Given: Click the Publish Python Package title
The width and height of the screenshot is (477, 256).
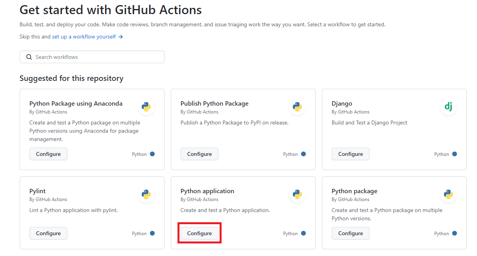Looking at the screenshot, I should click(x=214, y=104).
